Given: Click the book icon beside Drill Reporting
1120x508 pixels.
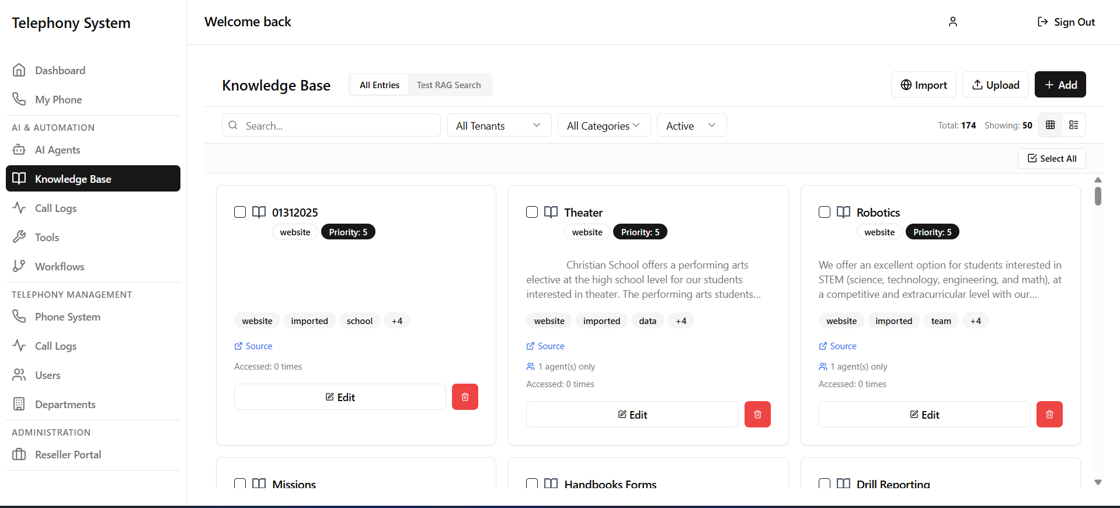Looking at the screenshot, I should click(843, 483).
